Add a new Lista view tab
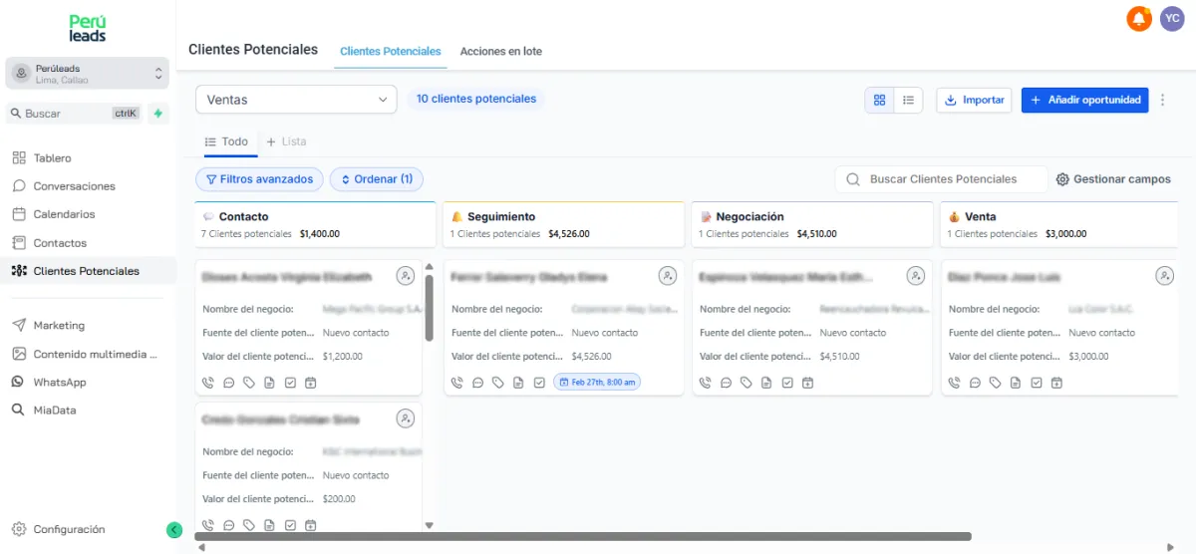The image size is (1196, 554). click(x=286, y=141)
